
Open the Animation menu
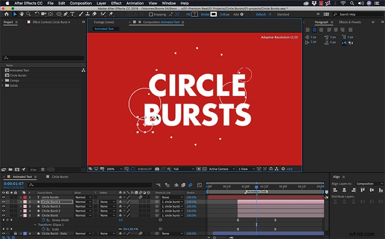pos(135,3)
